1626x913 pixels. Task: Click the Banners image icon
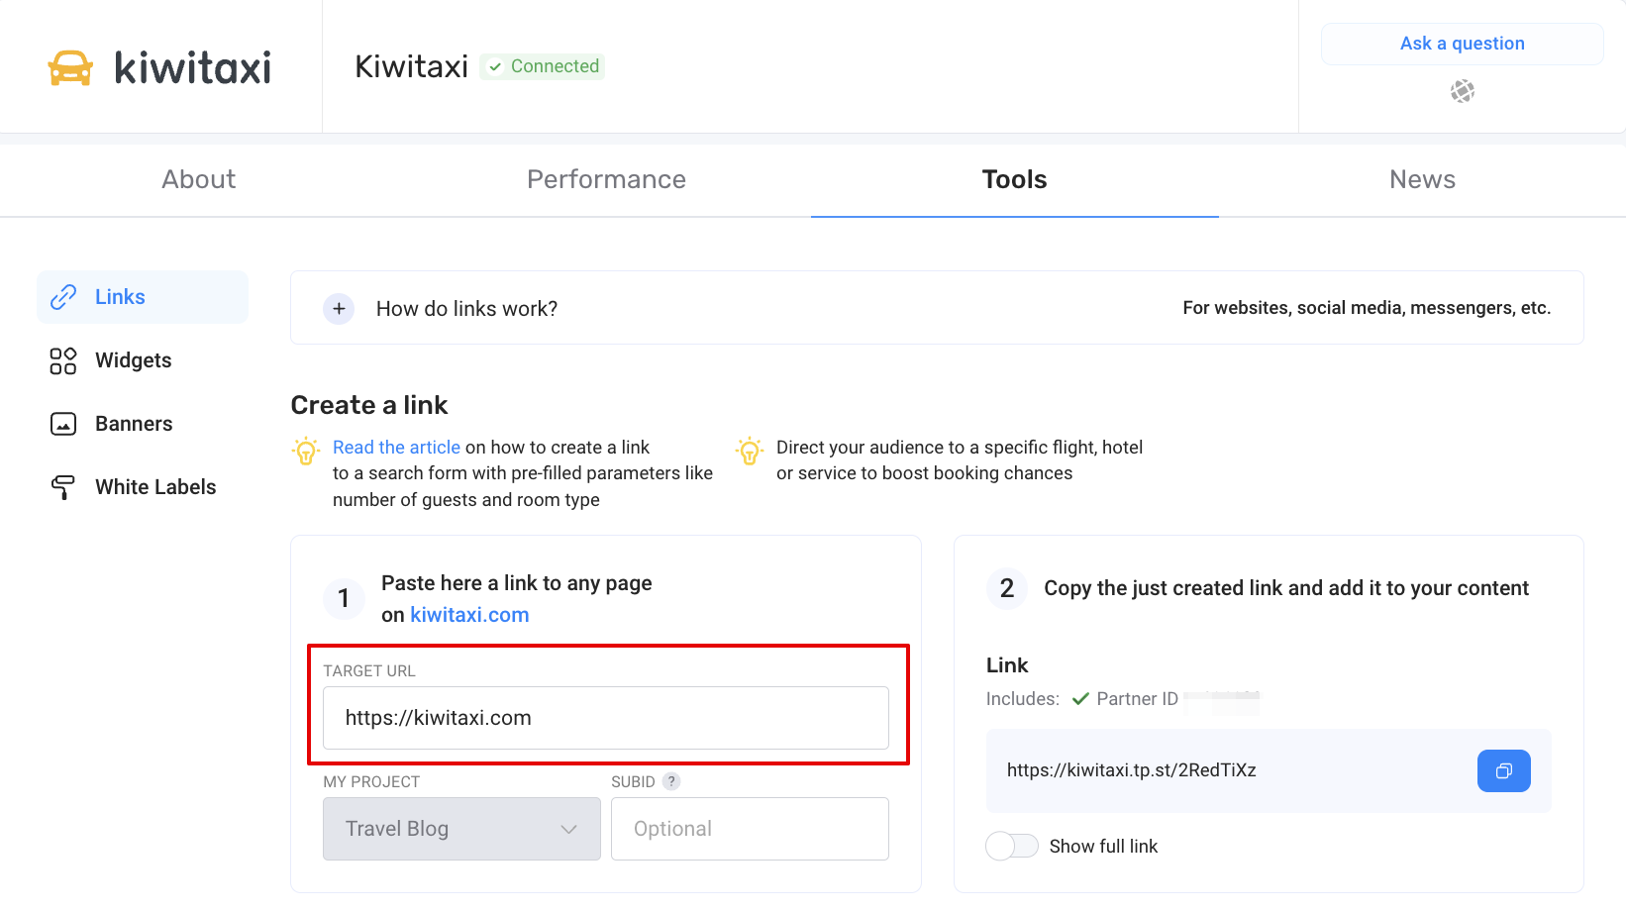63,424
